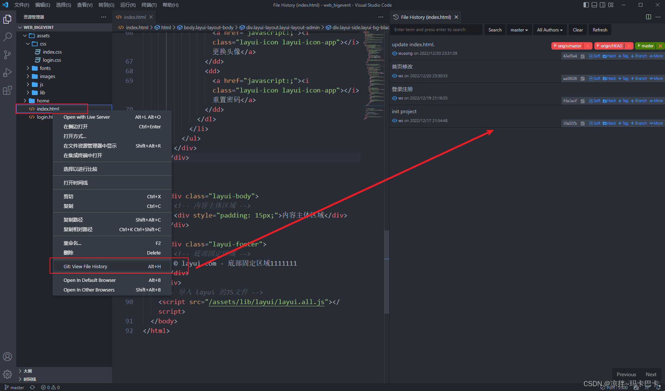The height and width of the screenshot is (391, 665).
Task: Collapse the css folder
Action: pos(28,44)
